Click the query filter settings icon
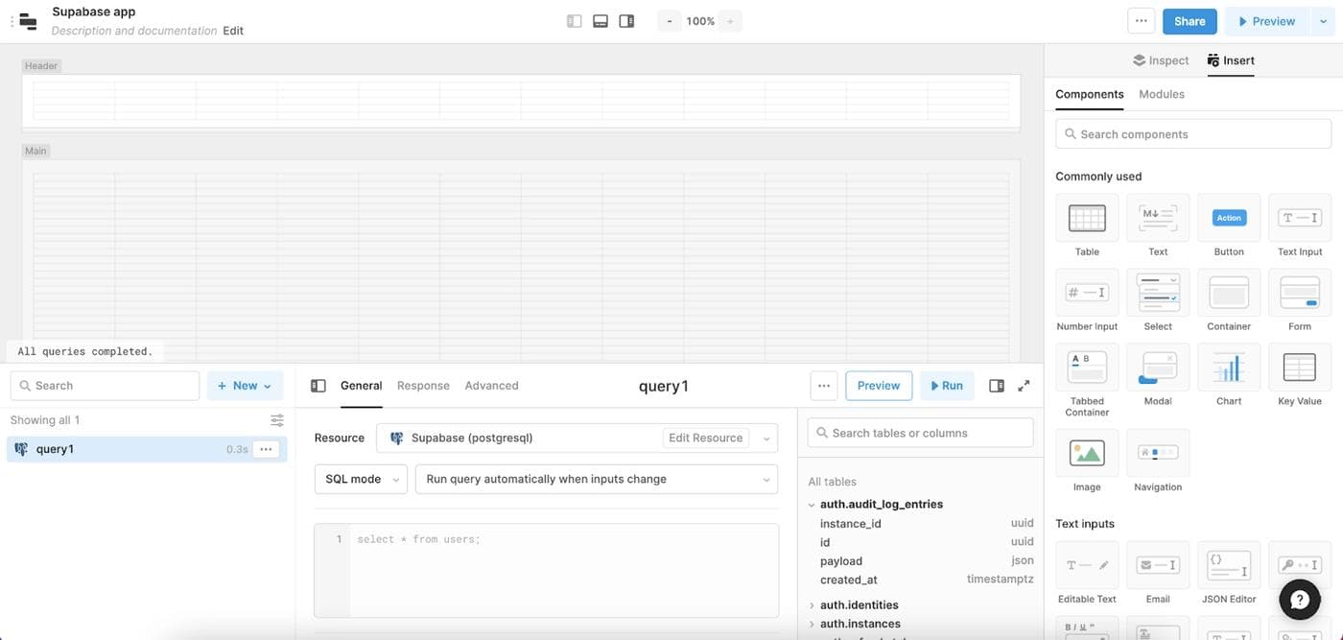Screen dimensions: 1343x640 click(x=277, y=420)
